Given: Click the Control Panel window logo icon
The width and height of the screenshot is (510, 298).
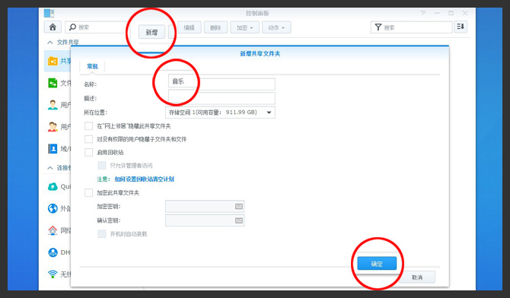Looking at the screenshot, I should [49, 13].
